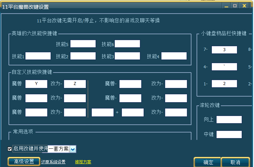
Task: Select the 魔兽 field containing Y
Action: tap(36, 84)
